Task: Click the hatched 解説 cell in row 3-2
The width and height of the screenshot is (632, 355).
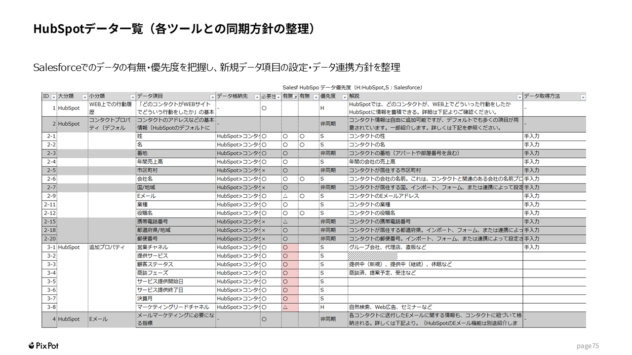Action: click(373, 256)
